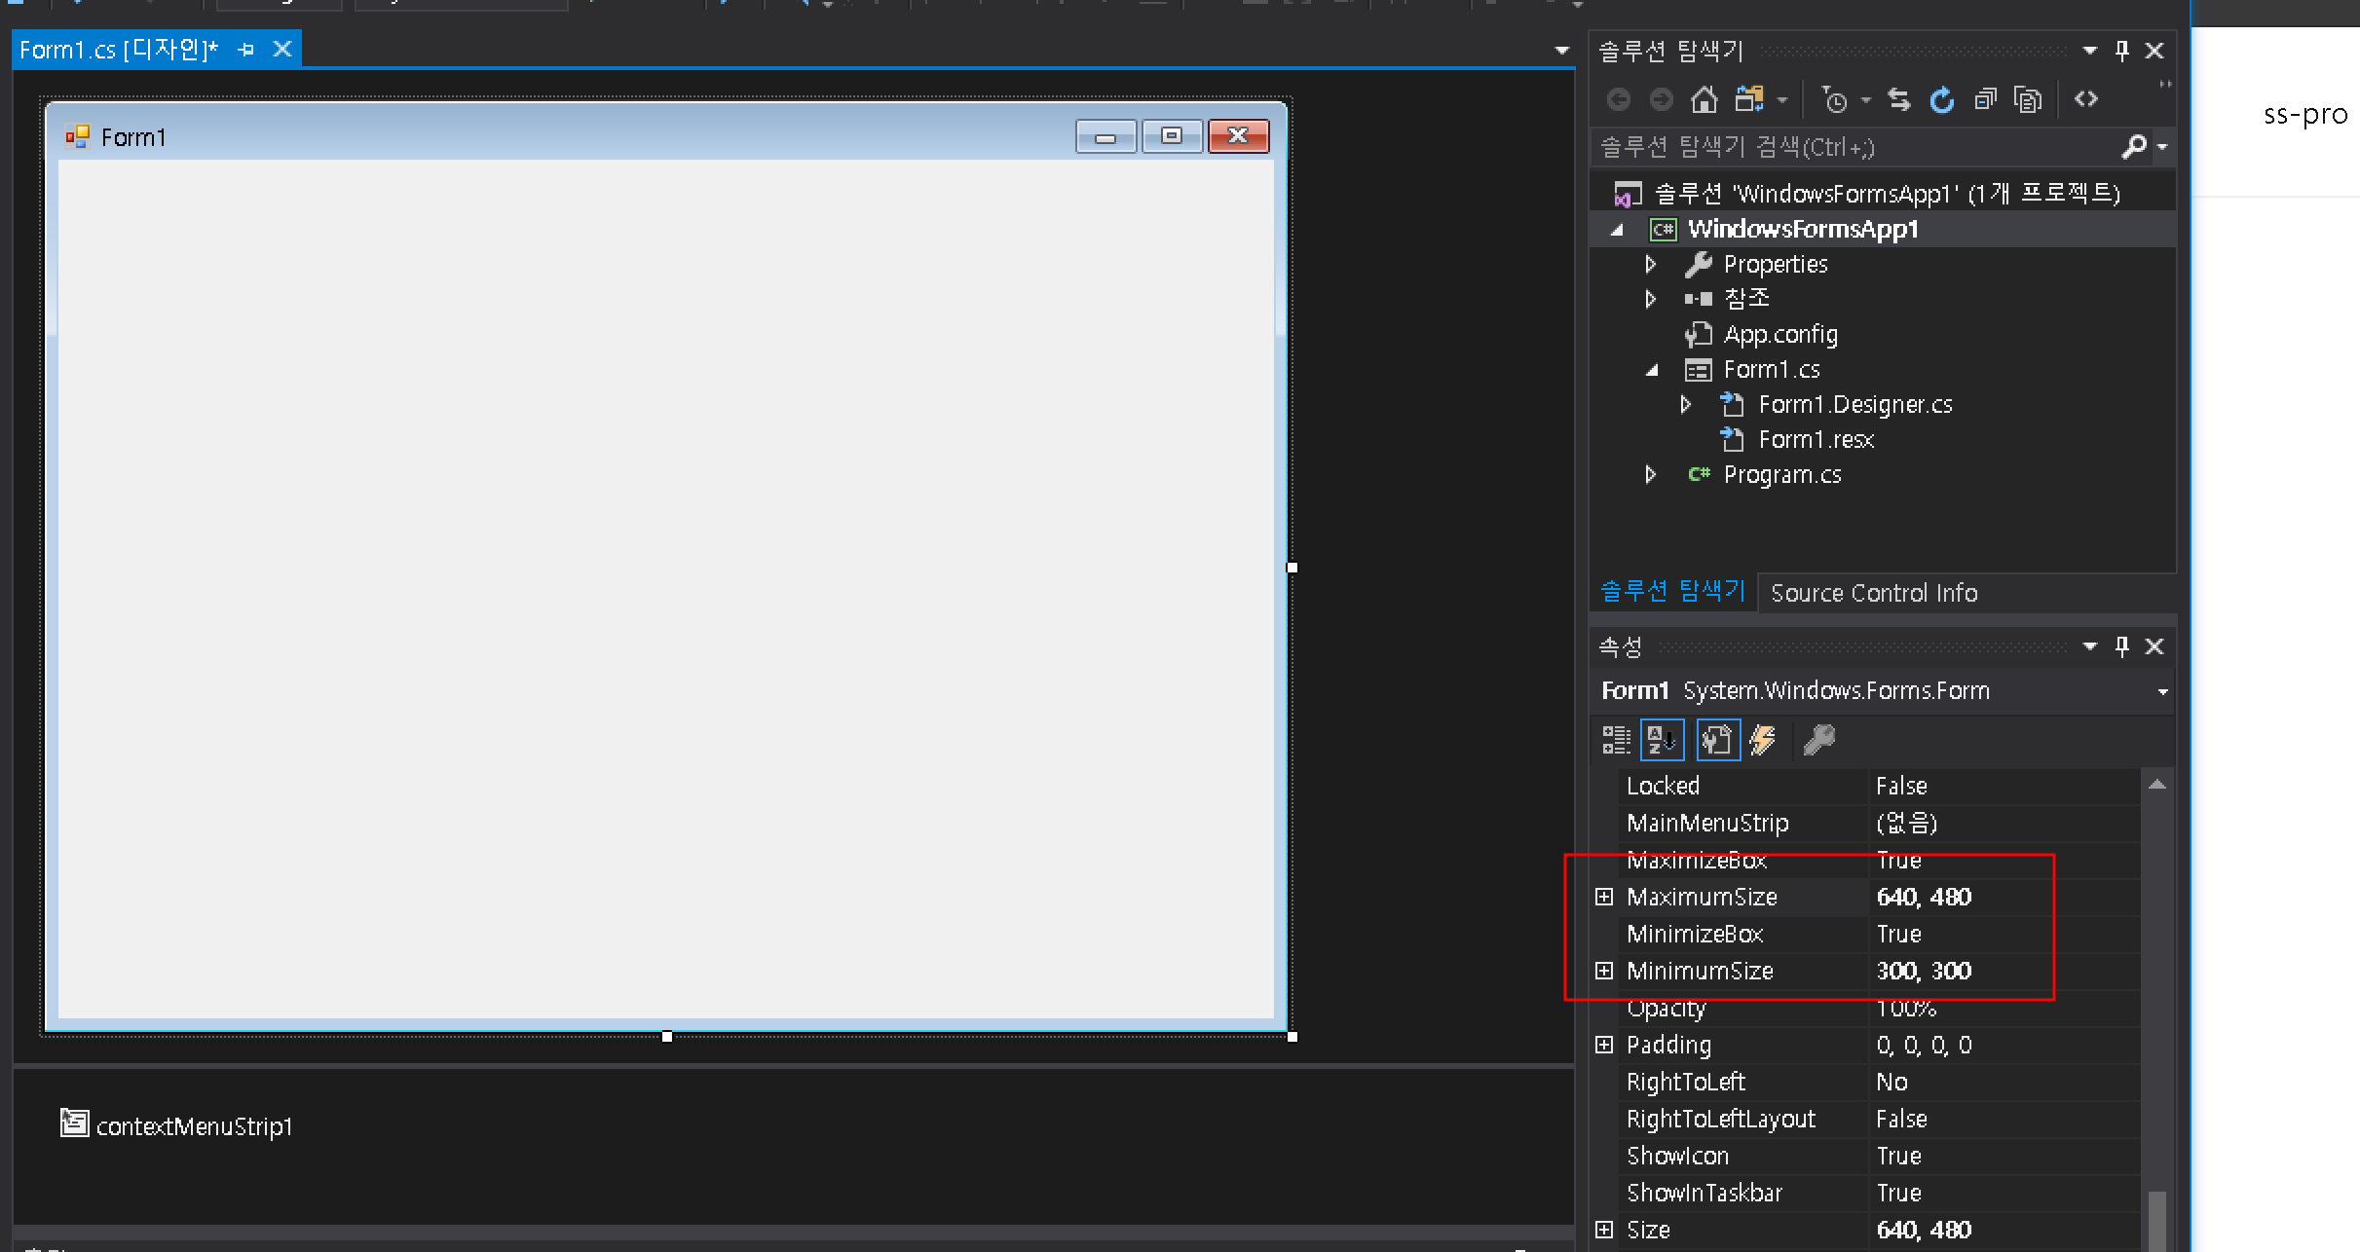Toggle the pin on Form1.cs design tab
This screenshot has height=1252, width=2360.
click(246, 50)
